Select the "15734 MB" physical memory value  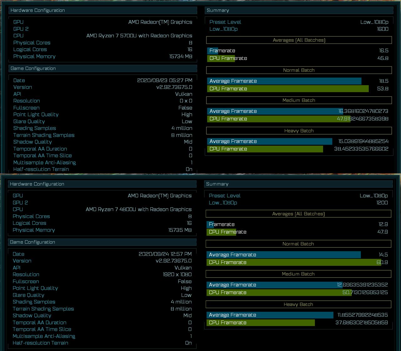(181, 56)
